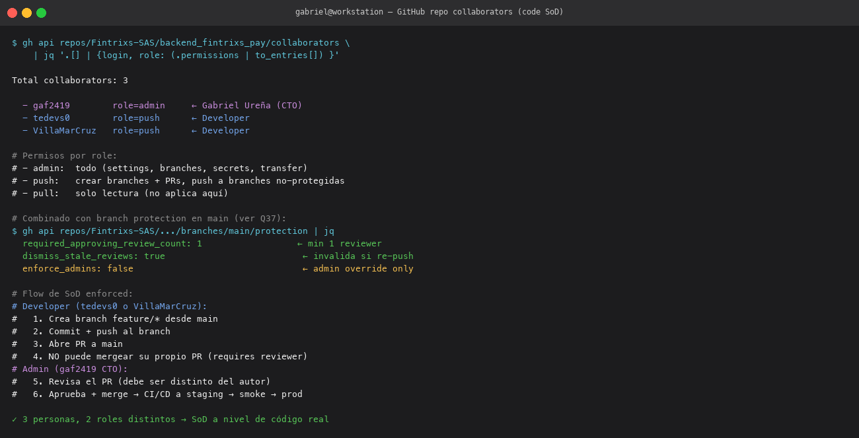Select 'Total collaborators: 3' line
Viewport: 859px width, 438px height.
tap(70, 81)
